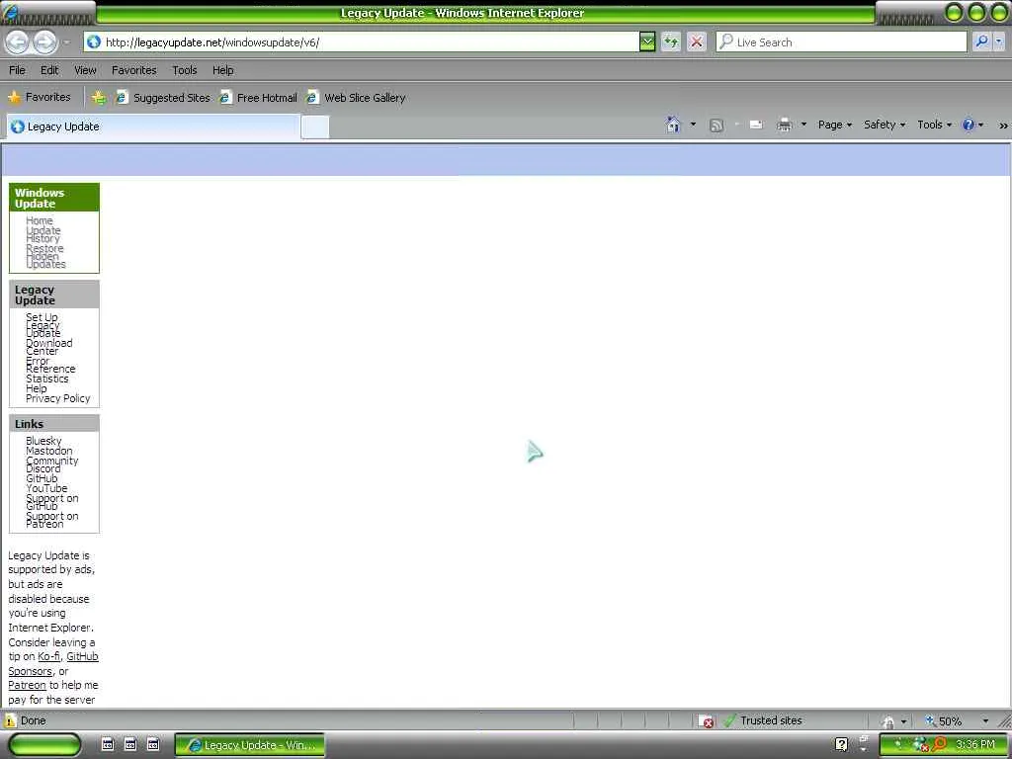This screenshot has width=1012, height=759.
Task: Open the Safety dropdown menu
Action: [x=885, y=125]
